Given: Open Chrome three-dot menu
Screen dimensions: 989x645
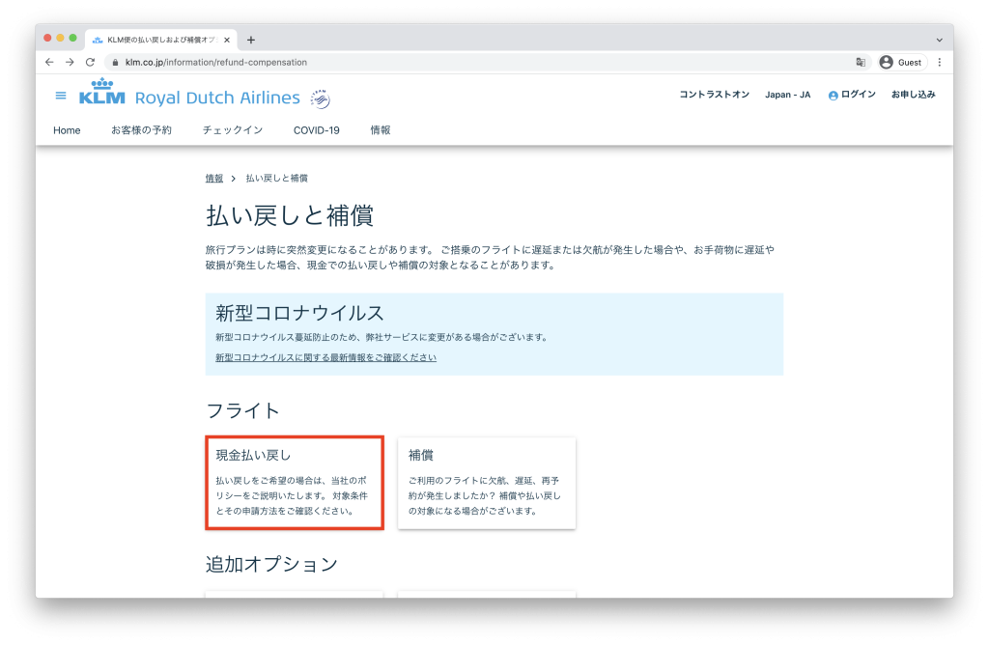Looking at the screenshot, I should tap(939, 62).
